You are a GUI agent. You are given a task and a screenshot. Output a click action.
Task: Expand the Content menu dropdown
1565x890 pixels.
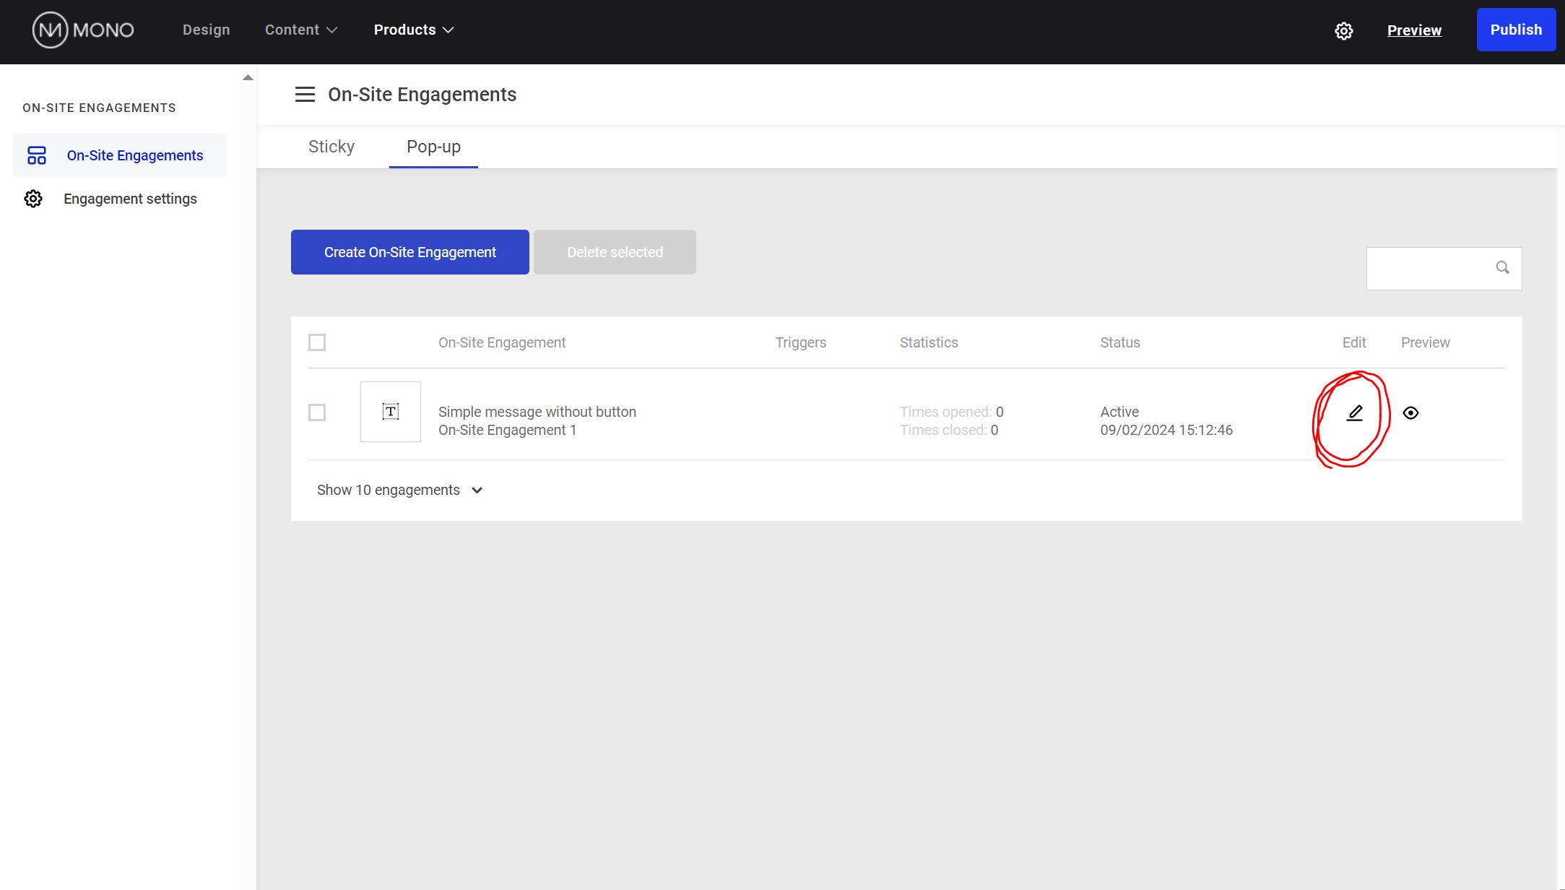click(301, 30)
